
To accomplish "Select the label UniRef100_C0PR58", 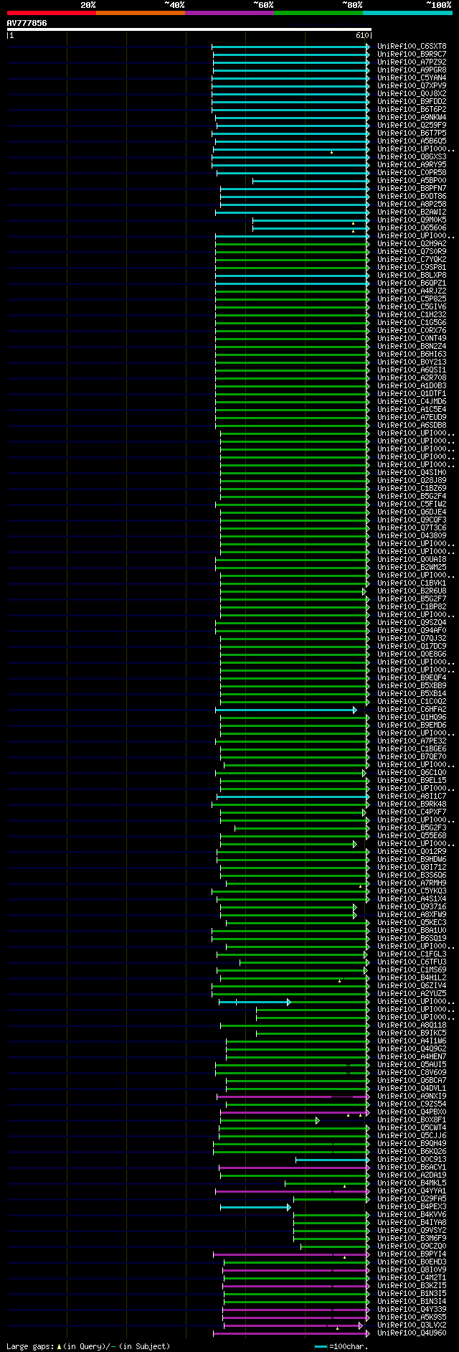I will click(412, 172).
